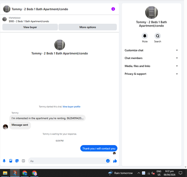This screenshot has height=177, width=187.
Task: Search in conversation magnifier icon
Action: tap(157, 36)
